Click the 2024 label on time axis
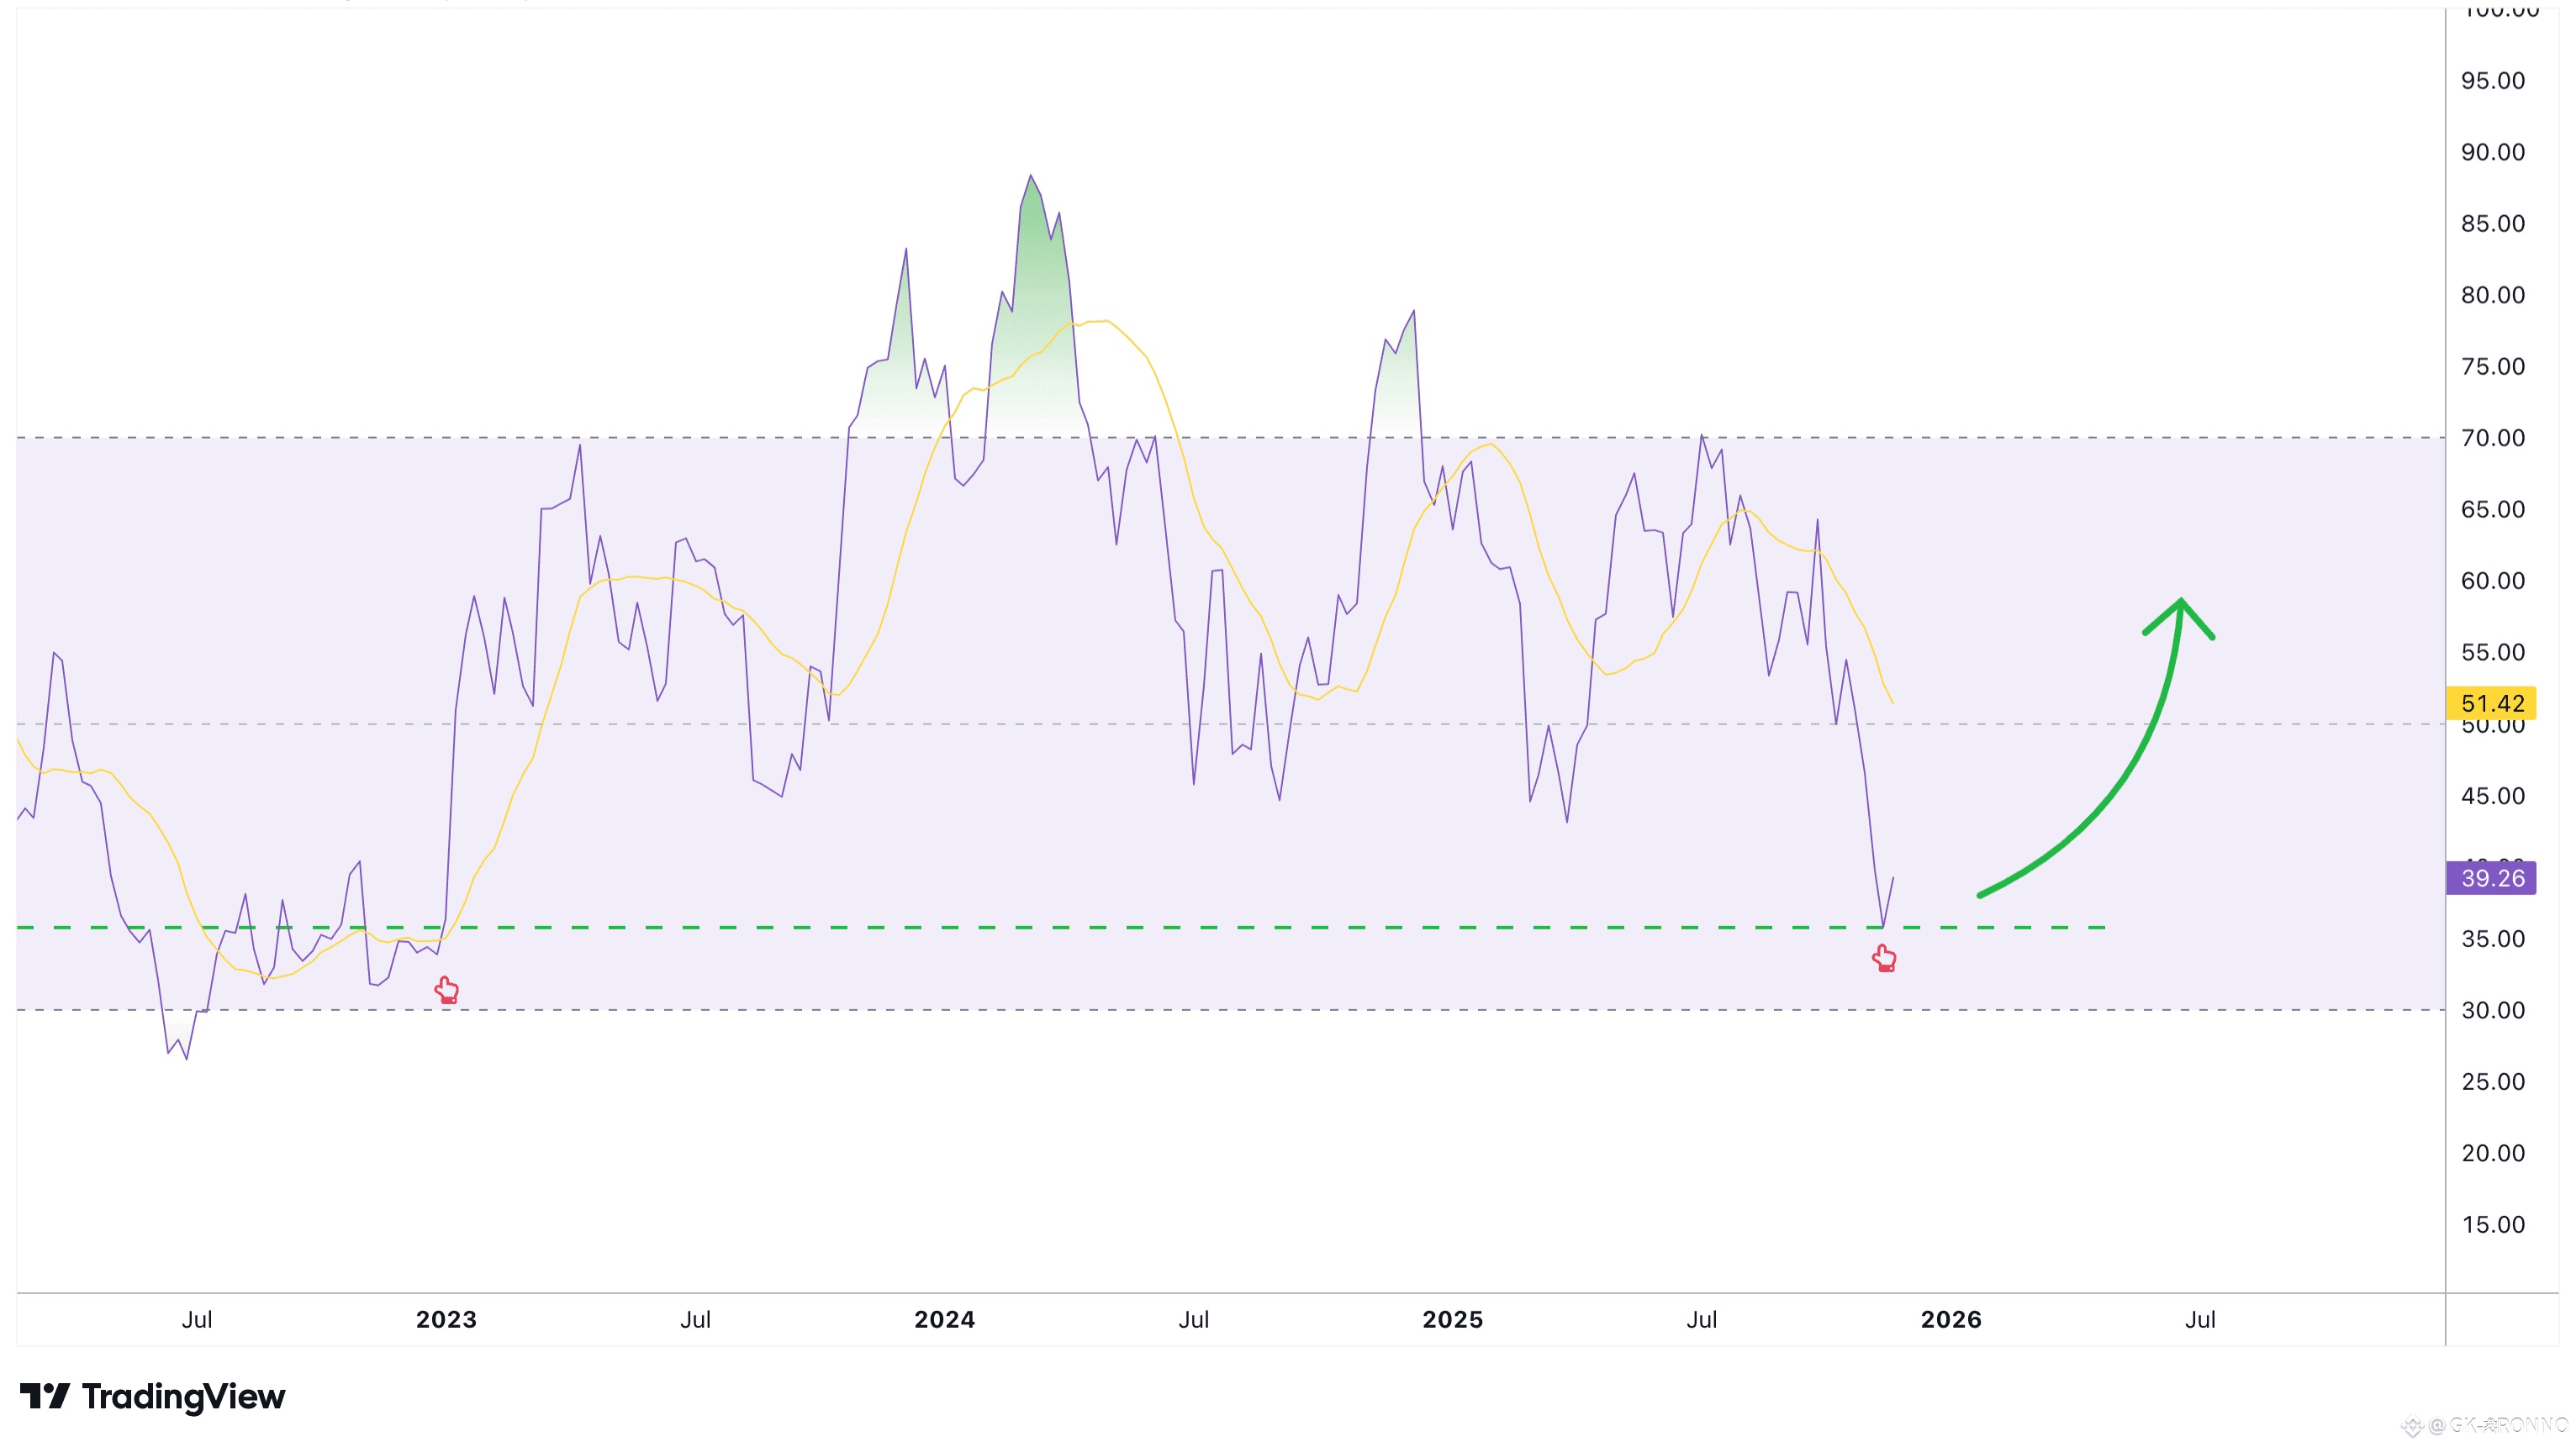2576x1447 pixels. point(944,1319)
